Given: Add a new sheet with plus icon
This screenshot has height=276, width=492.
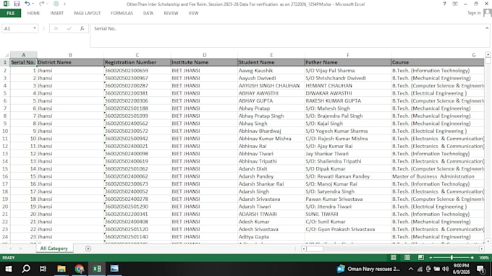Looking at the screenshot, I should [88, 249].
